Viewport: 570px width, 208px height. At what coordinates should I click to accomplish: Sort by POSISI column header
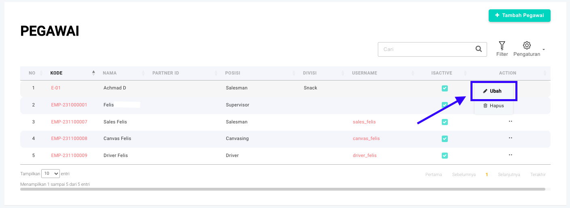point(233,73)
